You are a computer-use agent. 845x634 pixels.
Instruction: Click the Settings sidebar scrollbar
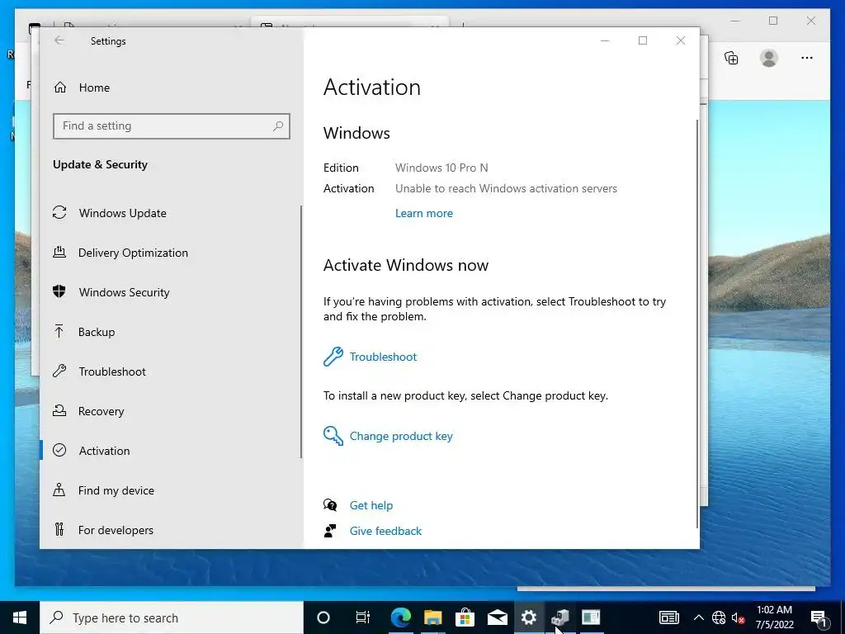(x=300, y=332)
